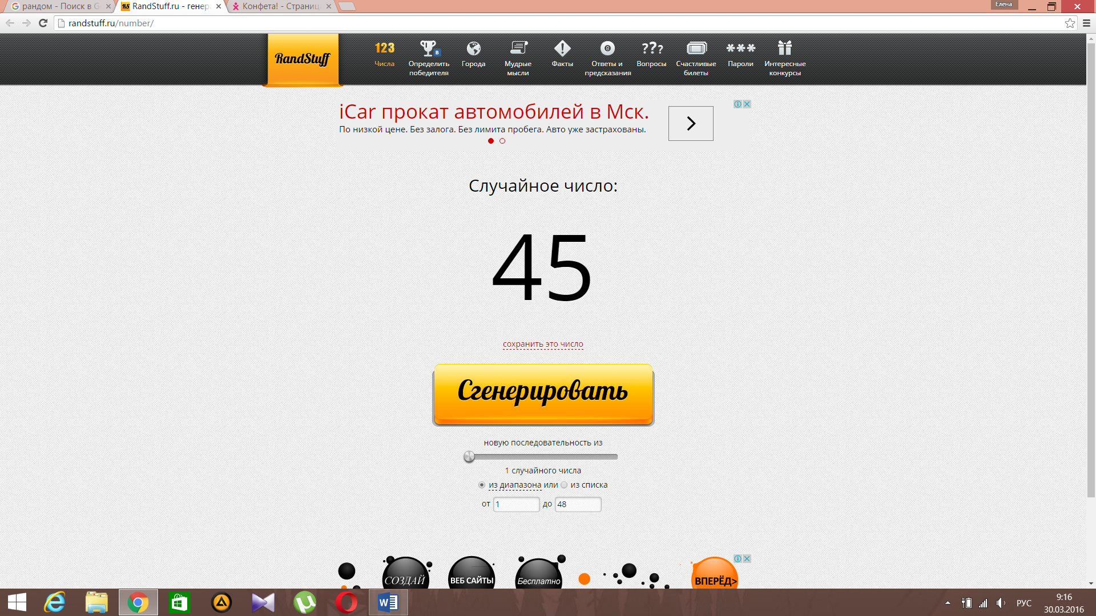Select the 'из диапазона' radio button

tap(482, 485)
